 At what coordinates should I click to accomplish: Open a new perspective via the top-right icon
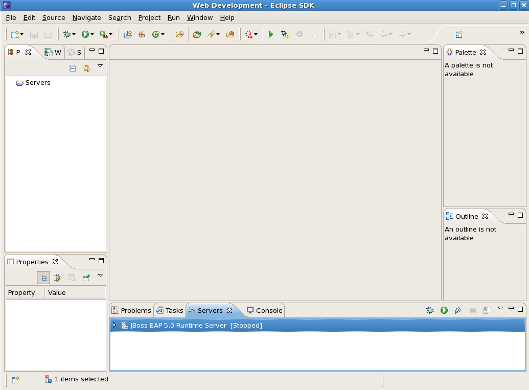tap(459, 34)
